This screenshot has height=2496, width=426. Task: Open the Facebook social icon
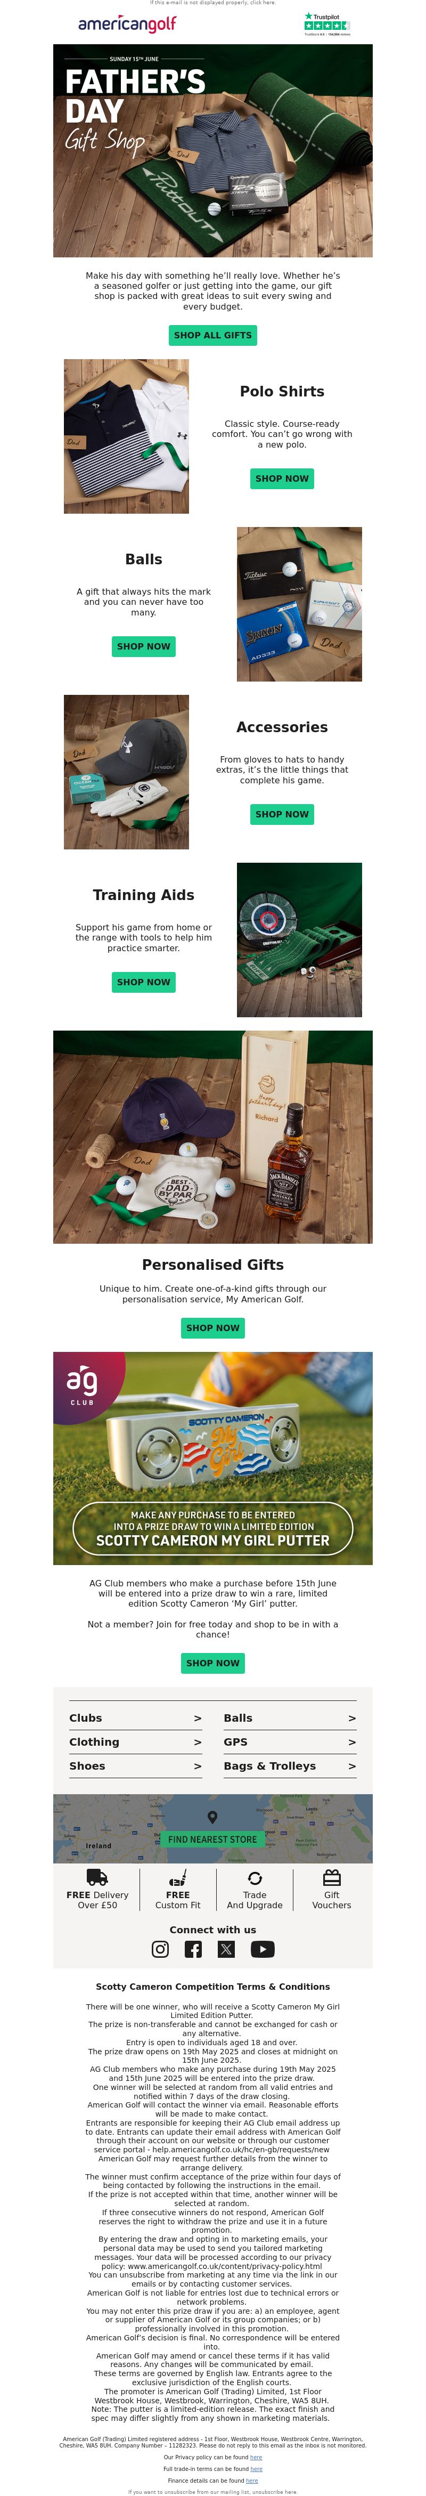click(194, 1949)
